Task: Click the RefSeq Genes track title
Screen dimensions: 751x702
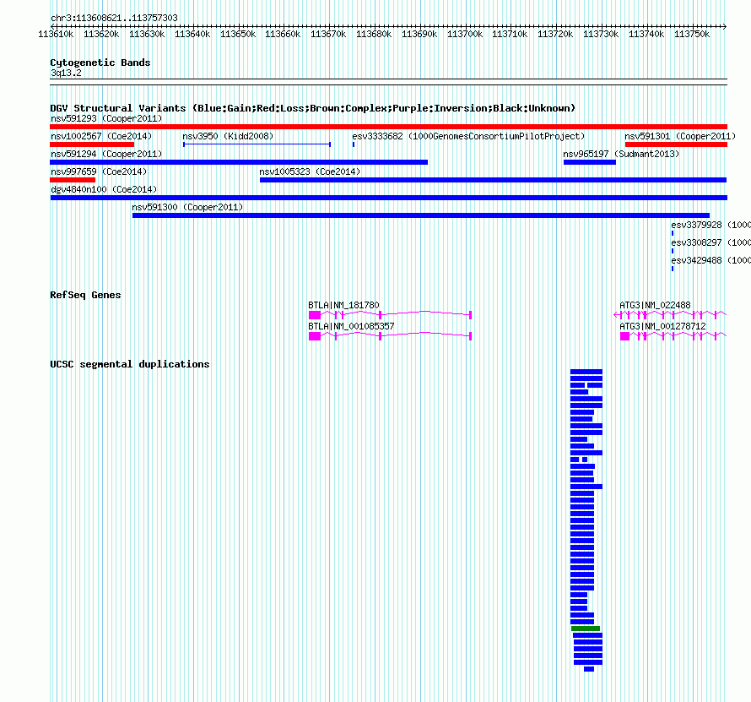Action: click(x=85, y=295)
